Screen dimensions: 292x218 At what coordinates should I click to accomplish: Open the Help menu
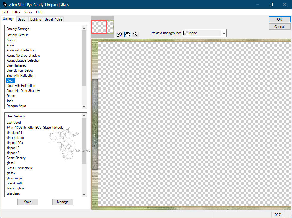(x=40, y=12)
